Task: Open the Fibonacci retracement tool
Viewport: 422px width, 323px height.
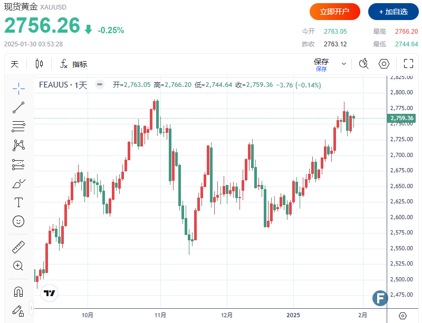Action: [x=18, y=126]
